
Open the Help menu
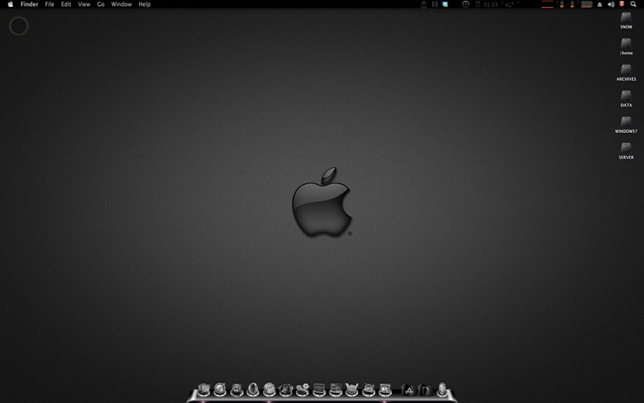[x=144, y=4]
